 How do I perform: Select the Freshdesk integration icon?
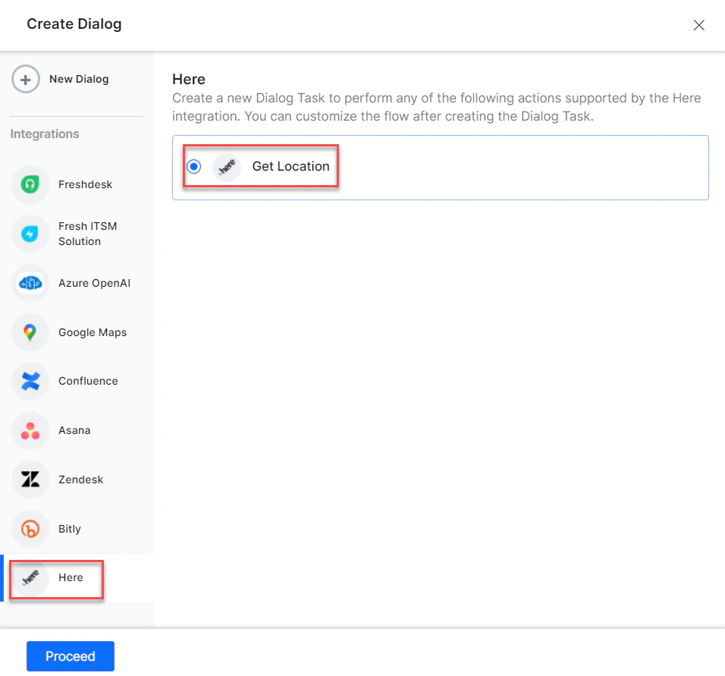click(30, 184)
